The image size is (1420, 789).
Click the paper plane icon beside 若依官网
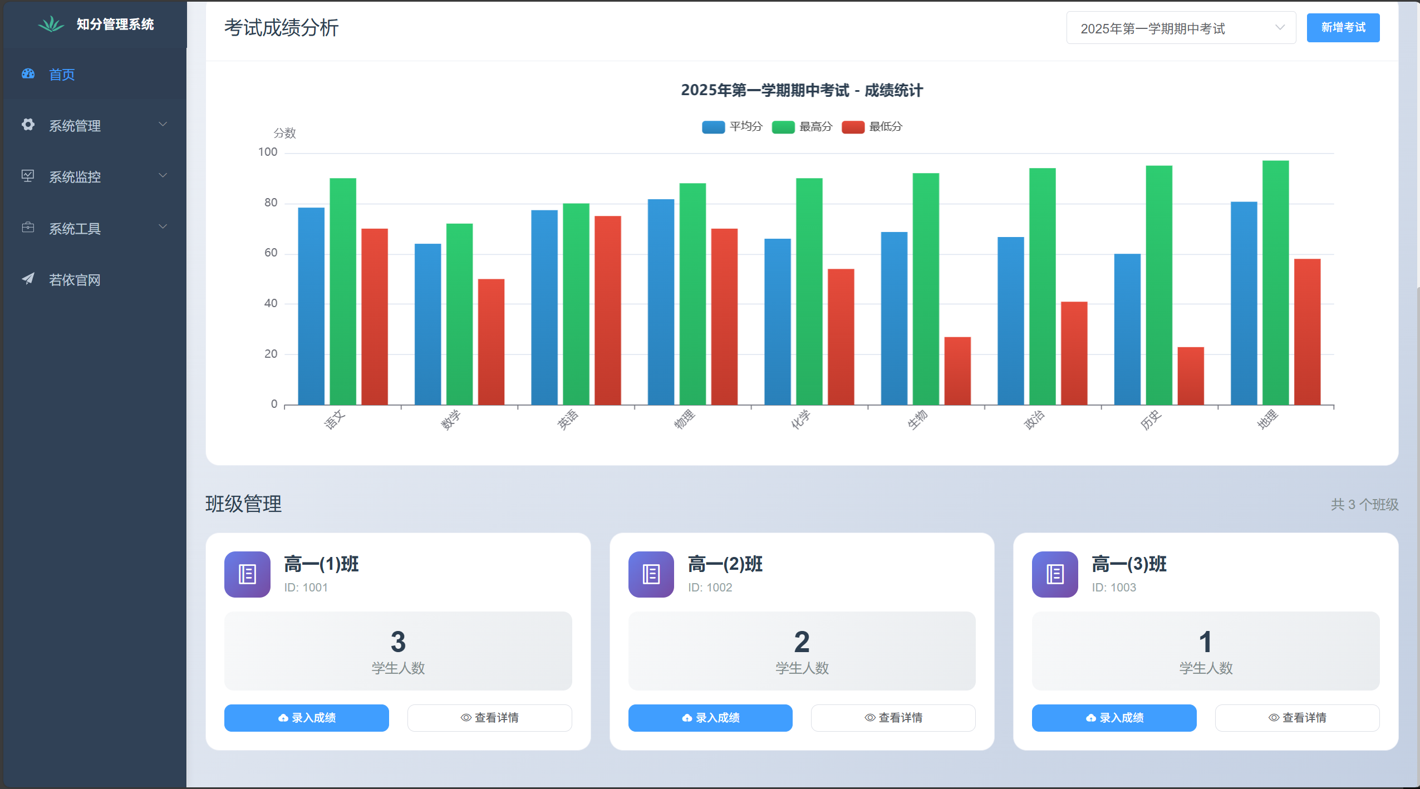pos(28,279)
